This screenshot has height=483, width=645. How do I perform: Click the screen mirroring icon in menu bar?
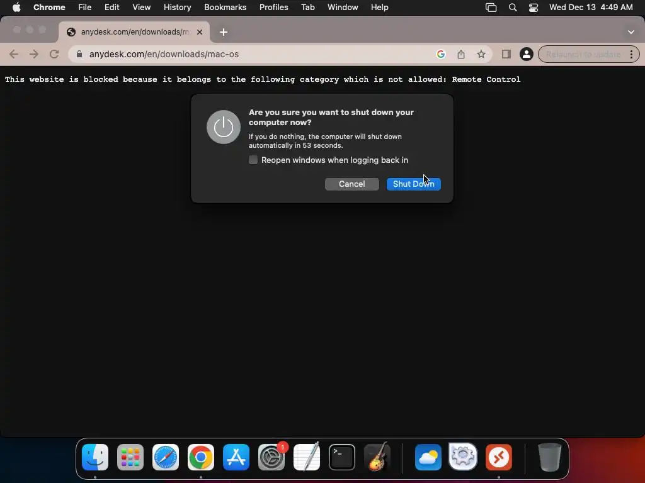(x=491, y=8)
